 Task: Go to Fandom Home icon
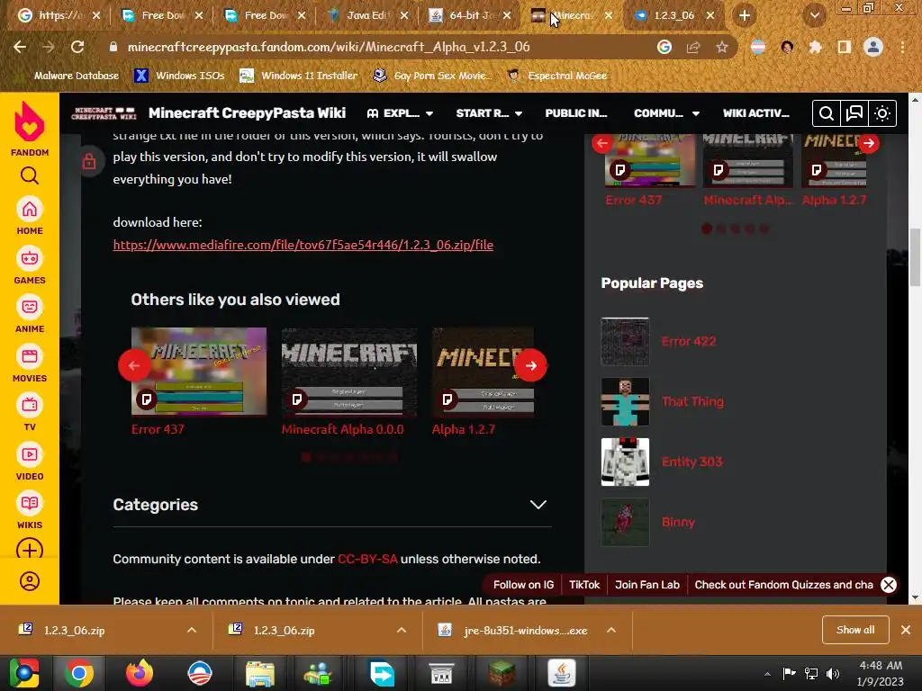[30, 210]
